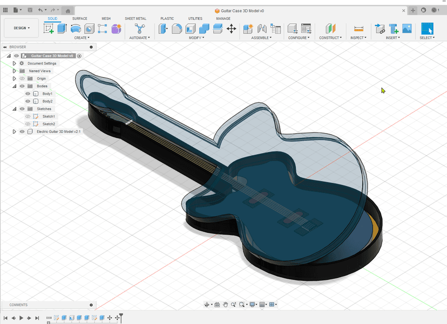
Task: Click the MODIFY dropdown label
Action: [197, 38]
